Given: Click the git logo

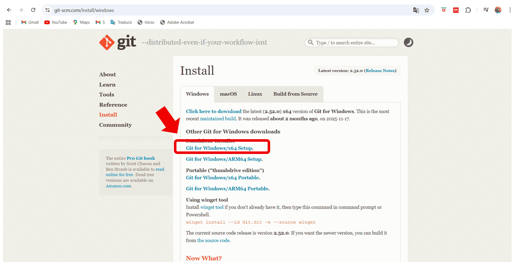Looking at the screenshot, I should (x=118, y=43).
